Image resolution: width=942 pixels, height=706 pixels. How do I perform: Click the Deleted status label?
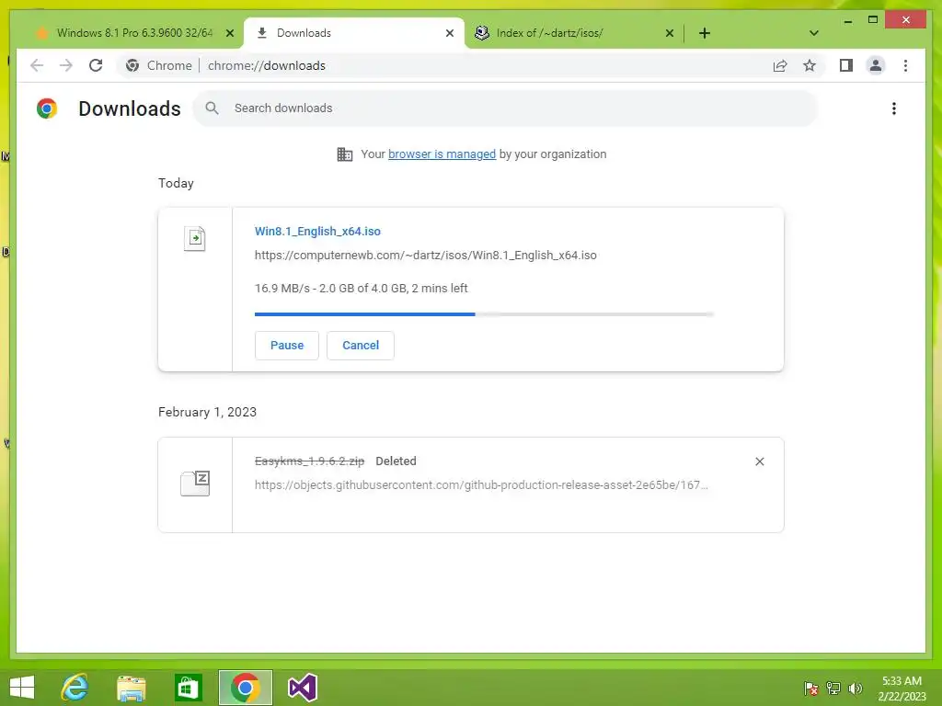396,461
